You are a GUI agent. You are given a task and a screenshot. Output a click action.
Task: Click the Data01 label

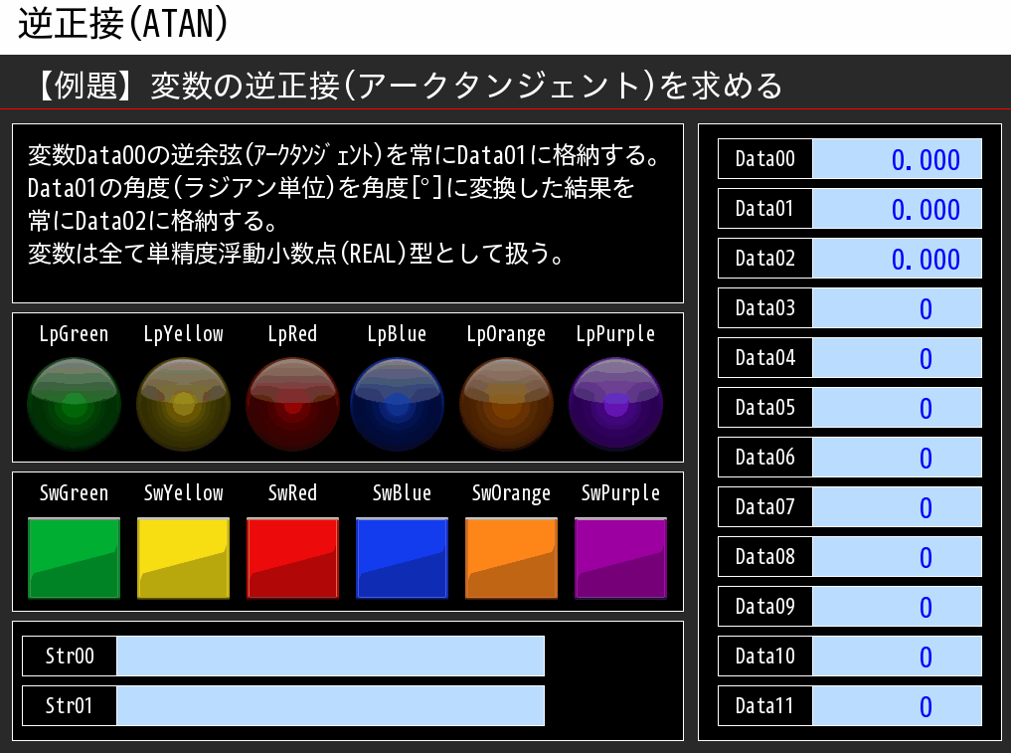click(x=765, y=209)
